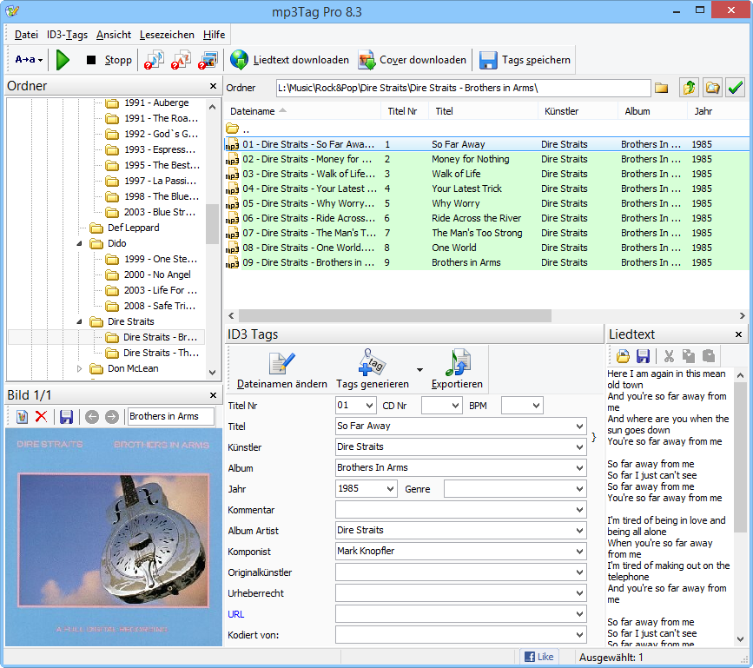Click the folder with magnifier icon
Image resolution: width=753 pixels, height=668 pixels.
[713, 88]
